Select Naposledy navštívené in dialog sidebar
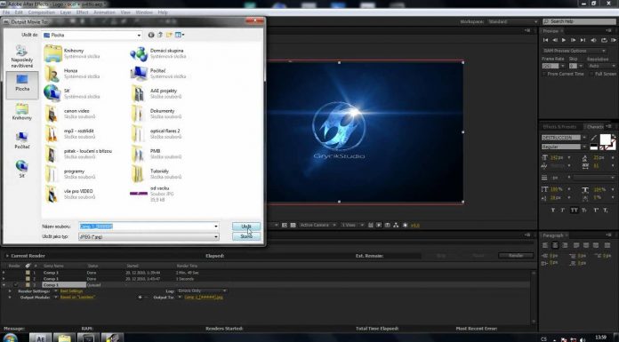 [22, 57]
